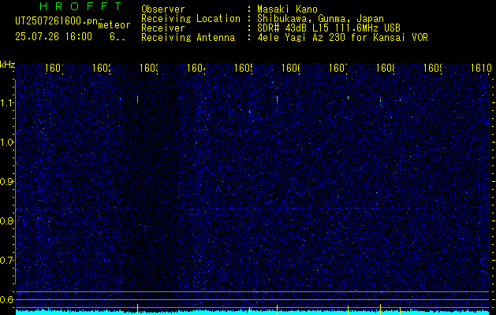Select the observer name Masaki Kano

(287, 9)
